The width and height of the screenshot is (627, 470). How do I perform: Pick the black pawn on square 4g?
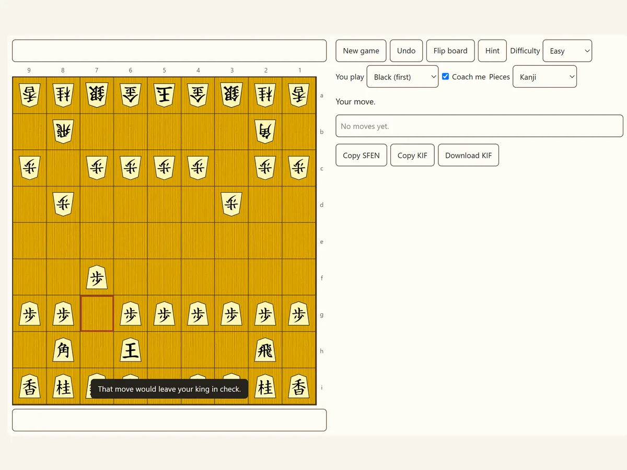[198, 314]
